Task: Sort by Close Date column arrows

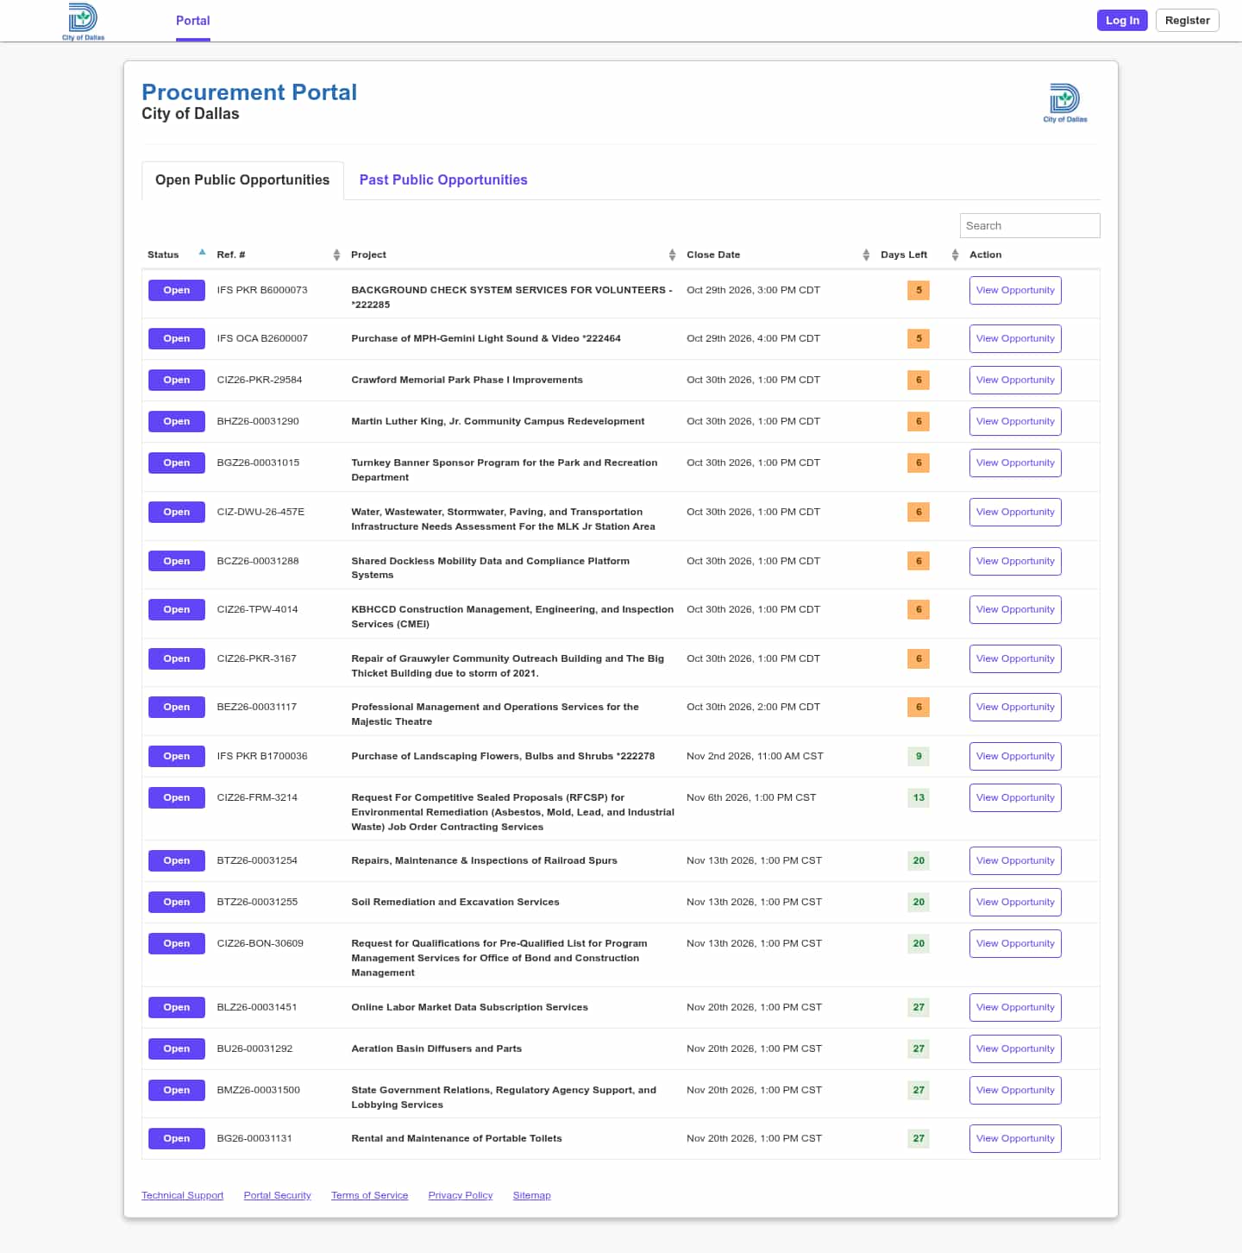Action: (866, 255)
